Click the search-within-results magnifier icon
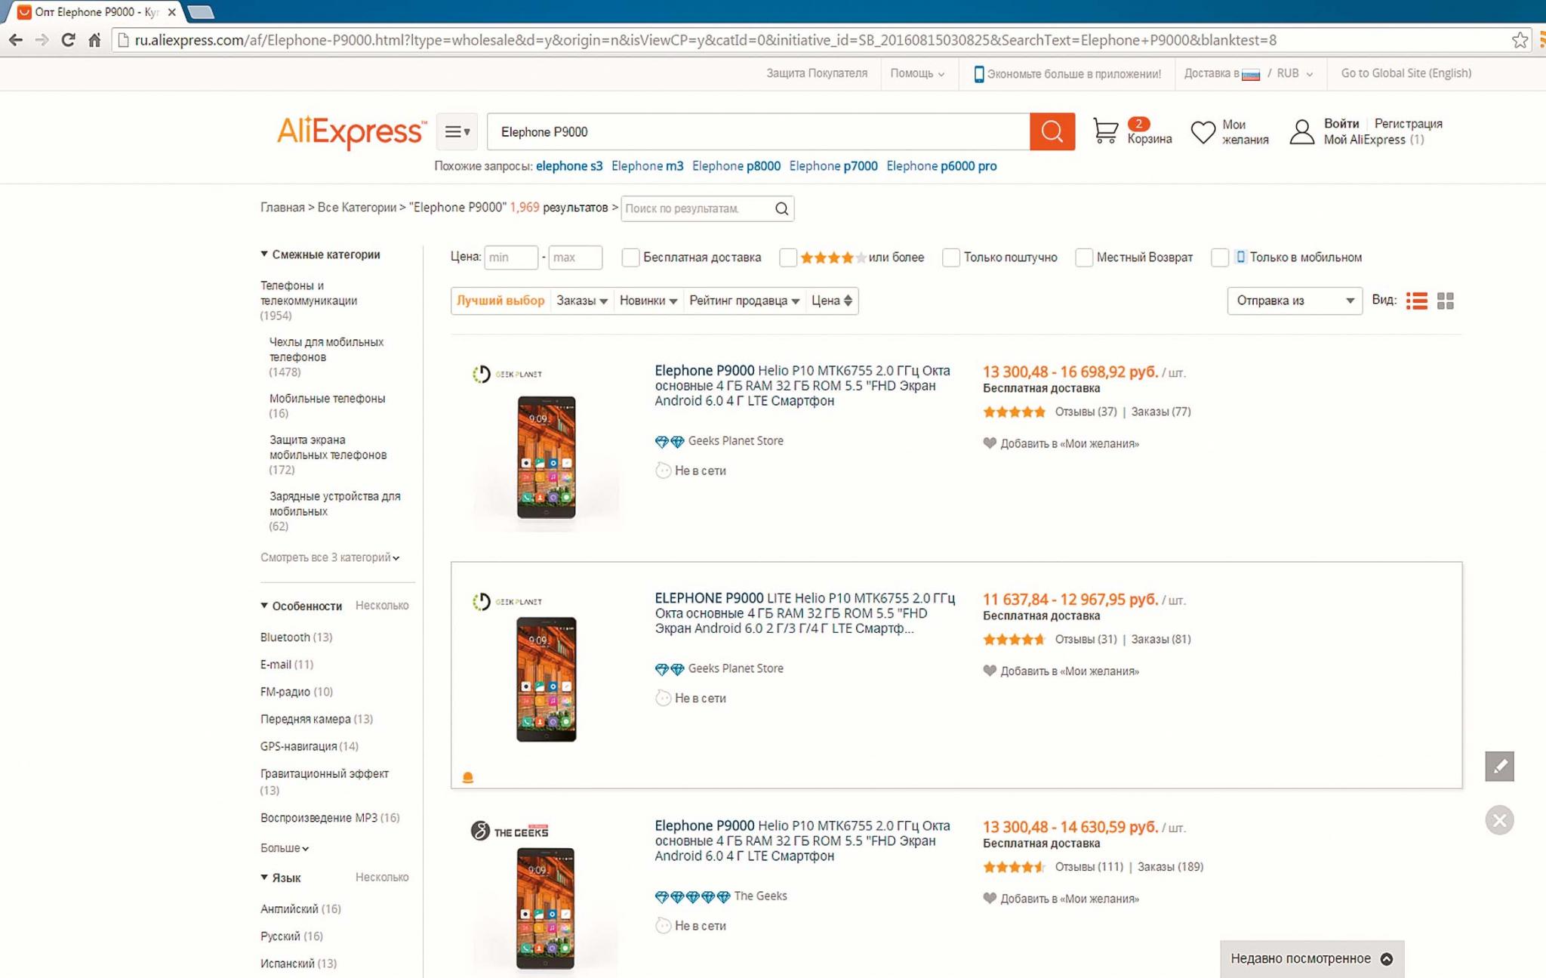This screenshot has width=1546, height=978. click(x=782, y=208)
